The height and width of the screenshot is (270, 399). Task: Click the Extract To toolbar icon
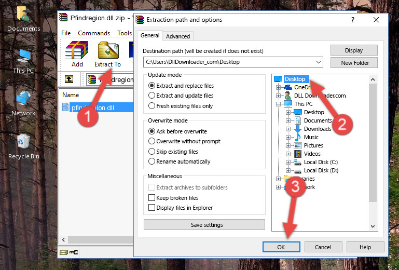(108, 50)
